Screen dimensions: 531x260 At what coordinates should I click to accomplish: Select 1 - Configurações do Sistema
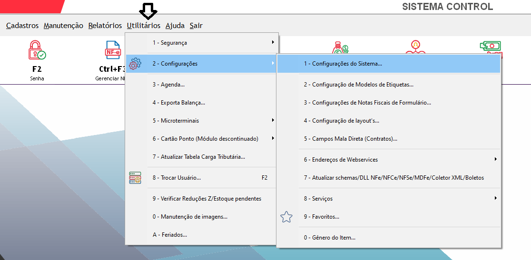[x=389, y=64]
